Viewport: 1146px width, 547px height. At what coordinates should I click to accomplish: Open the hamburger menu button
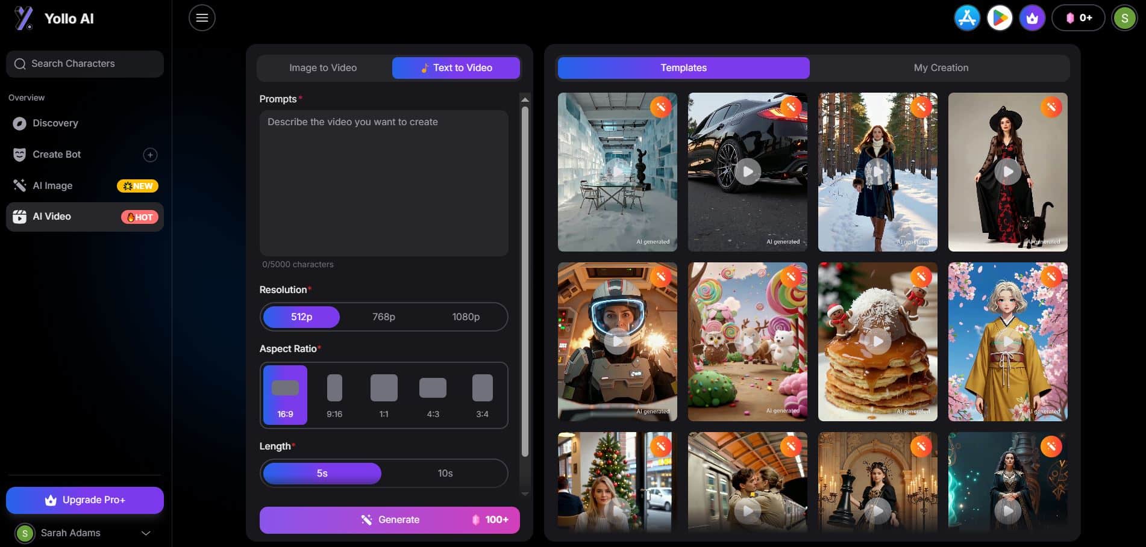[202, 18]
